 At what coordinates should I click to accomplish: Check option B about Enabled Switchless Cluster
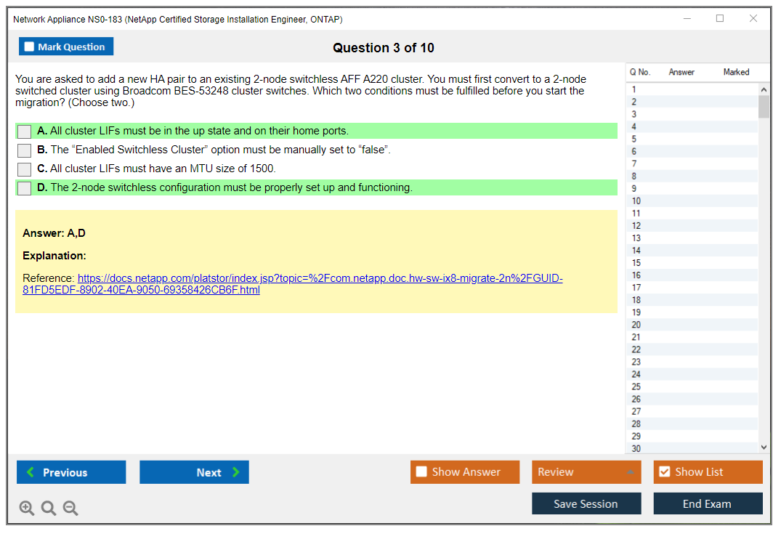tap(25, 150)
